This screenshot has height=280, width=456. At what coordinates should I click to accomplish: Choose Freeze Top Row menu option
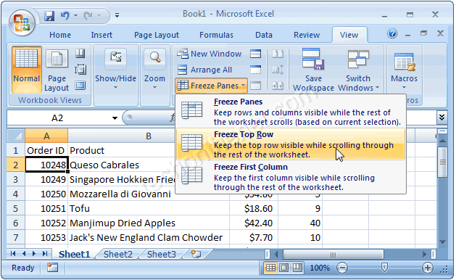tap(291, 144)
